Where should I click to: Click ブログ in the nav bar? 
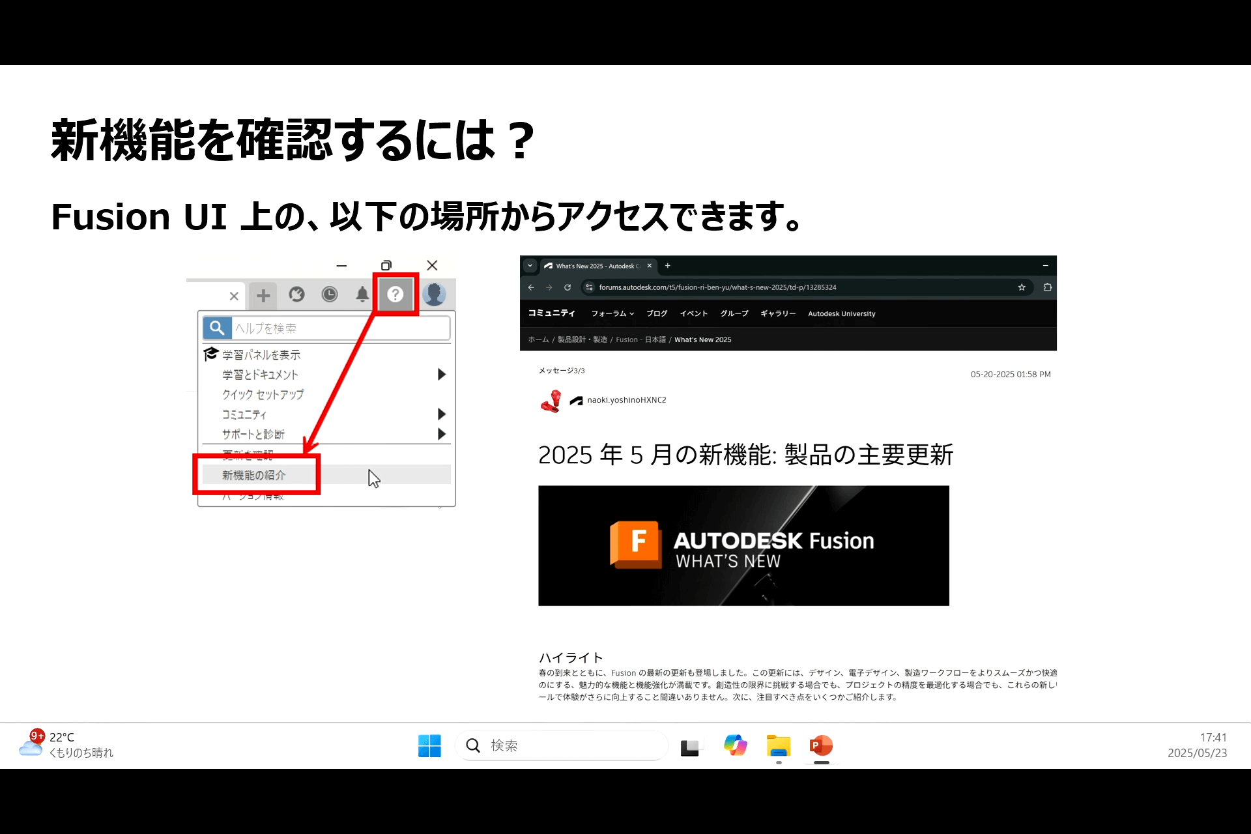coord(657,313)
